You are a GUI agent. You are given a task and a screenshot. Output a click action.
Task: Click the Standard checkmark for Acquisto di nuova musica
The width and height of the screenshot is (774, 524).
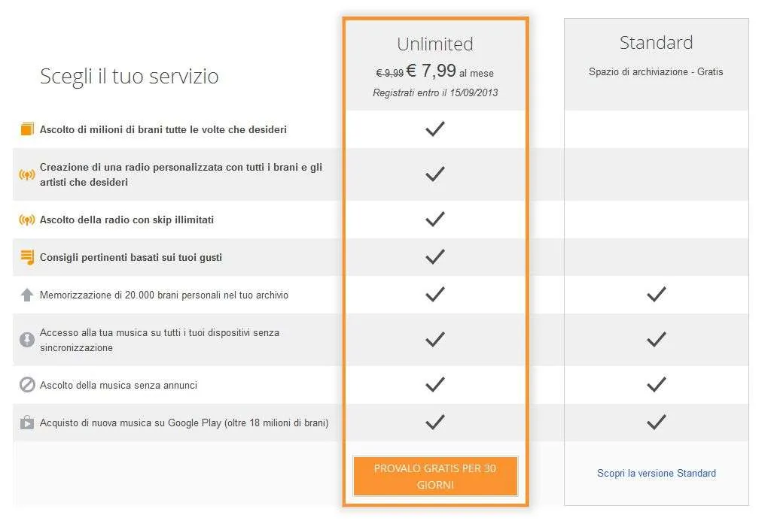[656, 422]
